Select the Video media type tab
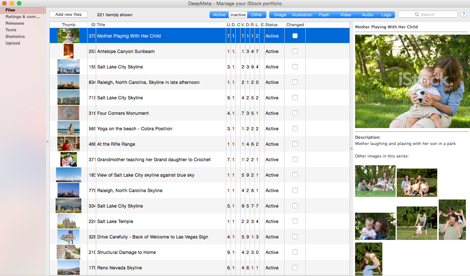The image size is (470, 276). pyautogui.click(x=346, y=15)
